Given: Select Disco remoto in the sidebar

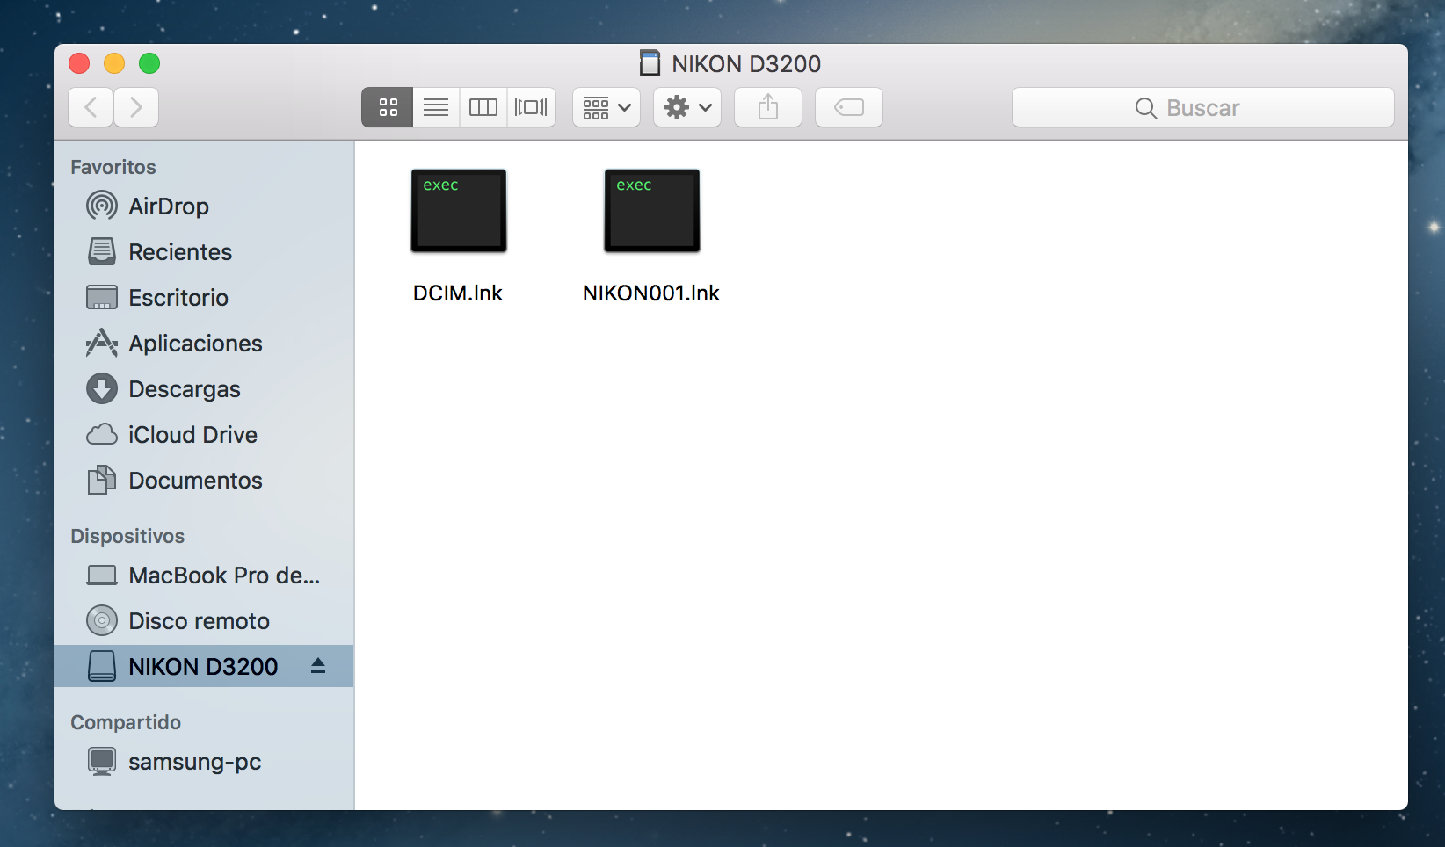Looking at the screenshot, I should coord(199,621).
